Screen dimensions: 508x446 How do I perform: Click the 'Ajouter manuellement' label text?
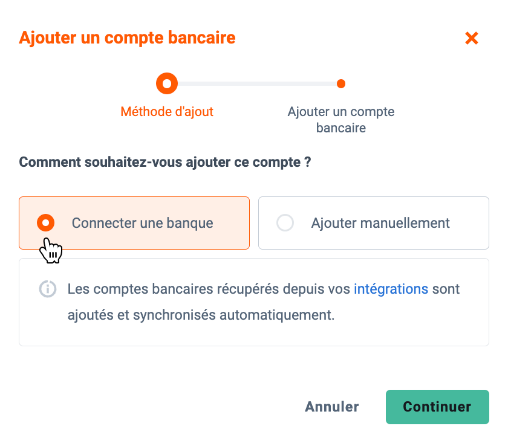[x=380, y=223]
